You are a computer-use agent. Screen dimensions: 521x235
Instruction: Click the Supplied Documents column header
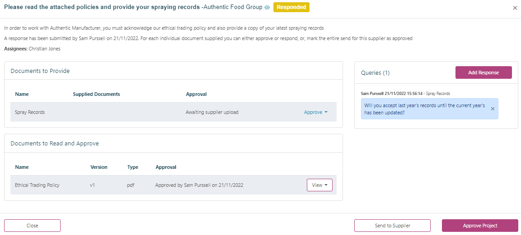coord(96,95)
